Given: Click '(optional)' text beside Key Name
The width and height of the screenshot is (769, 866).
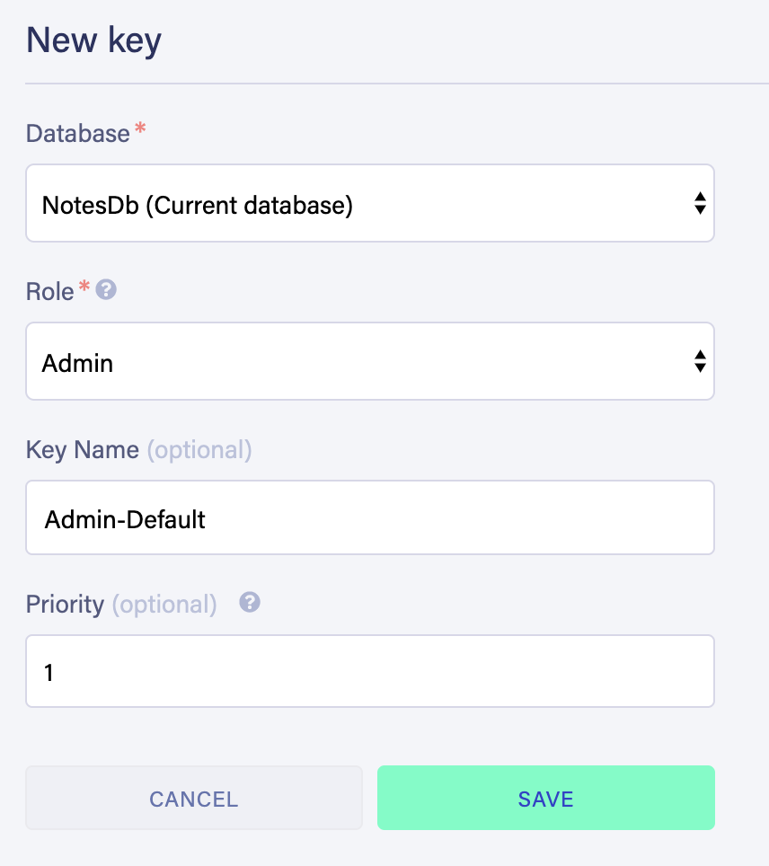Looking at the screenshot, I should click(199, 449).
